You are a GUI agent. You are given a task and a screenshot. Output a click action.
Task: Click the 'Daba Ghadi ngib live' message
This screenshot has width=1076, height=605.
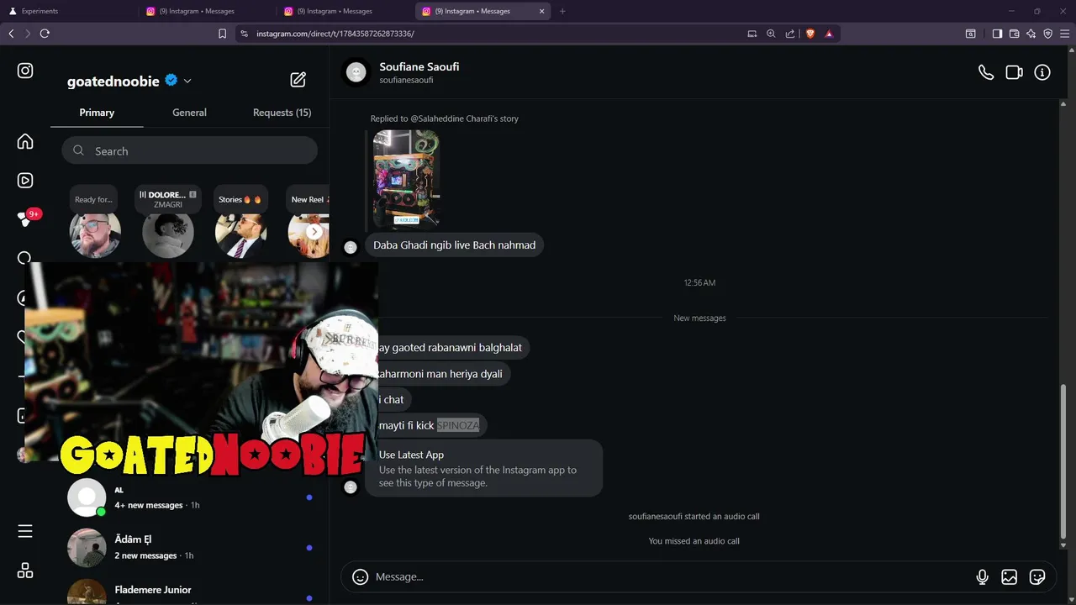pyautogui.click(x=454, y=245)
